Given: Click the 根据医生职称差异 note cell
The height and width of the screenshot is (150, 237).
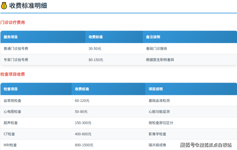Looking at the screenshot, I should coord(160,60).
